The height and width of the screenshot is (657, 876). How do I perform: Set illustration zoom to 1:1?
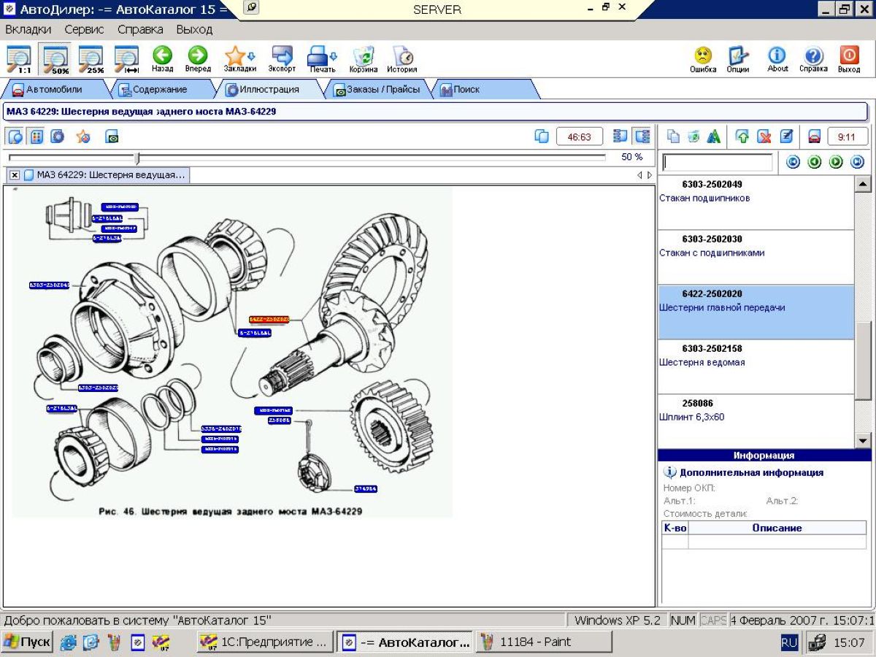[19, 60]
